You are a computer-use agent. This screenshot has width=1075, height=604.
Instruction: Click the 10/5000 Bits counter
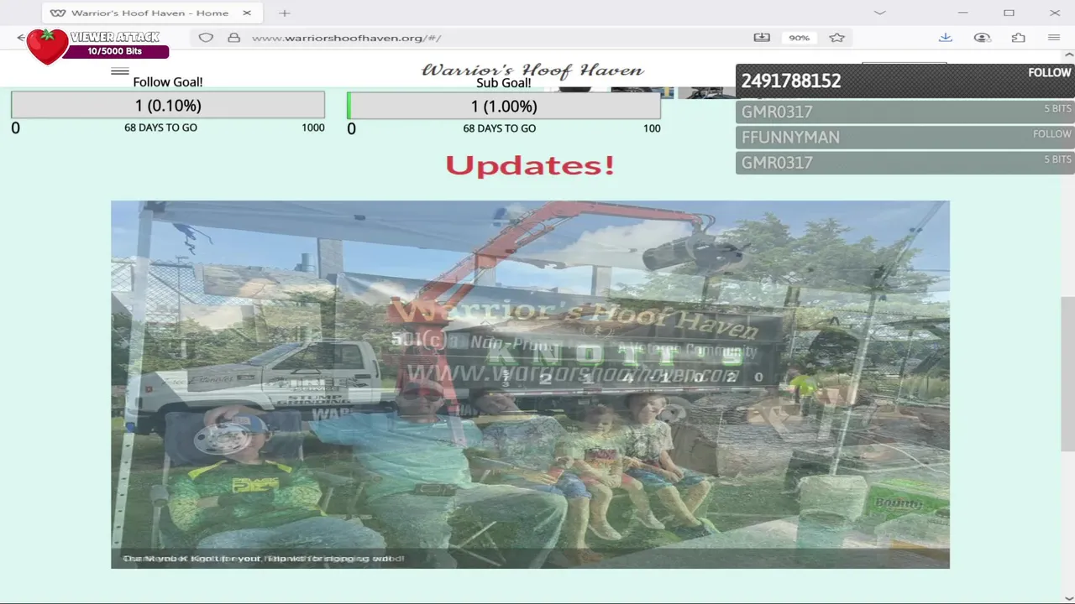tap(115, 51)
